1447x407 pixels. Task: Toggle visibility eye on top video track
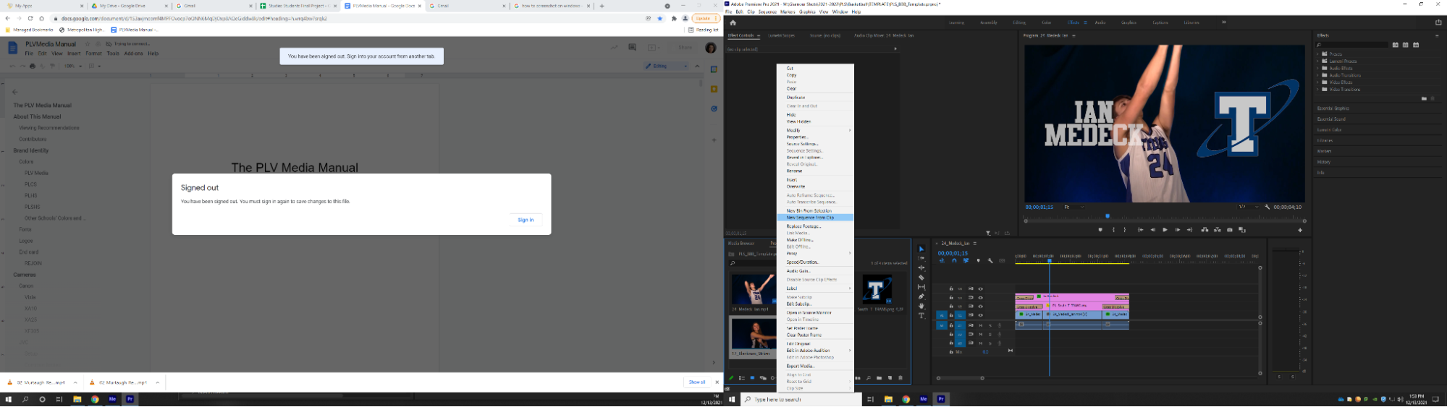(981, 288)
